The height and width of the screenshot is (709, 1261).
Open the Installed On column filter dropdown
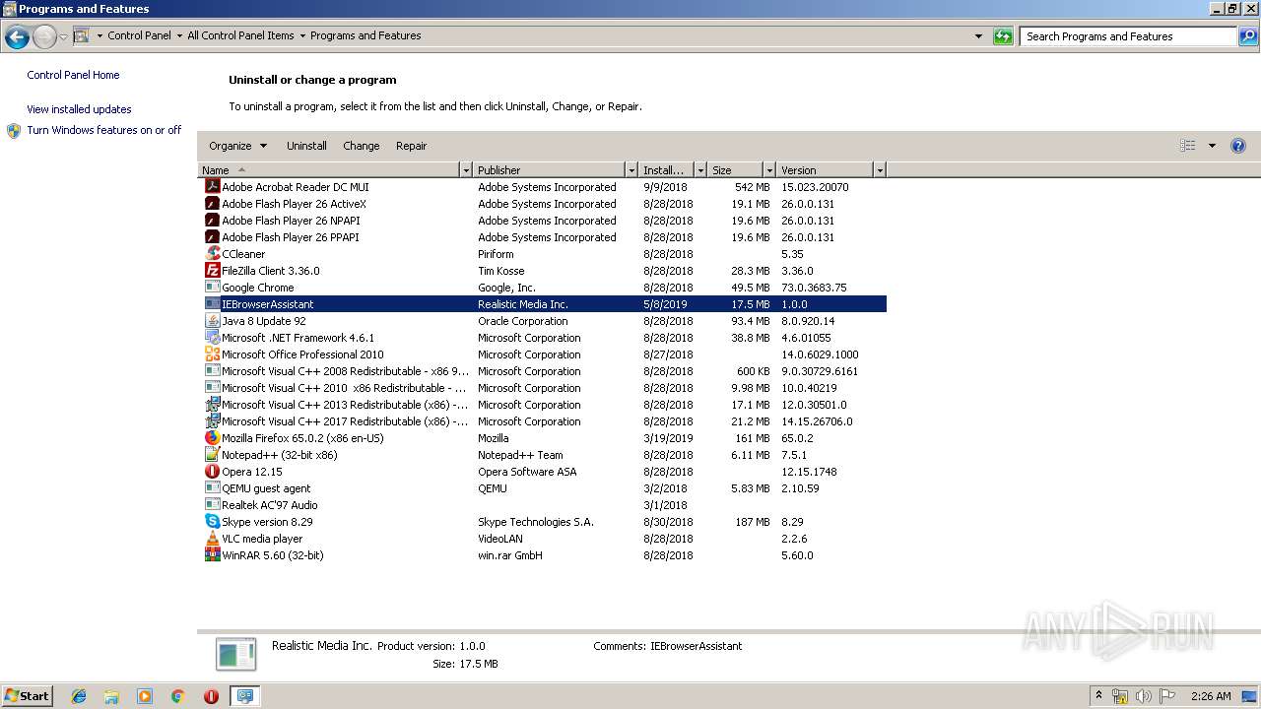700,170
